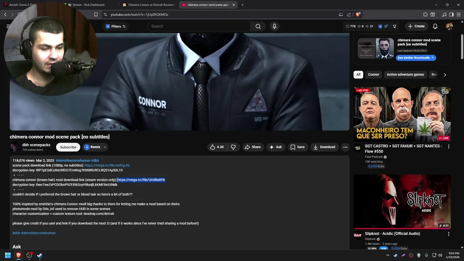This screenshot has width=464, height=261.
Task: Select the Action-adventure games chip
Action: pyautogui.click(x=405, y=74)
